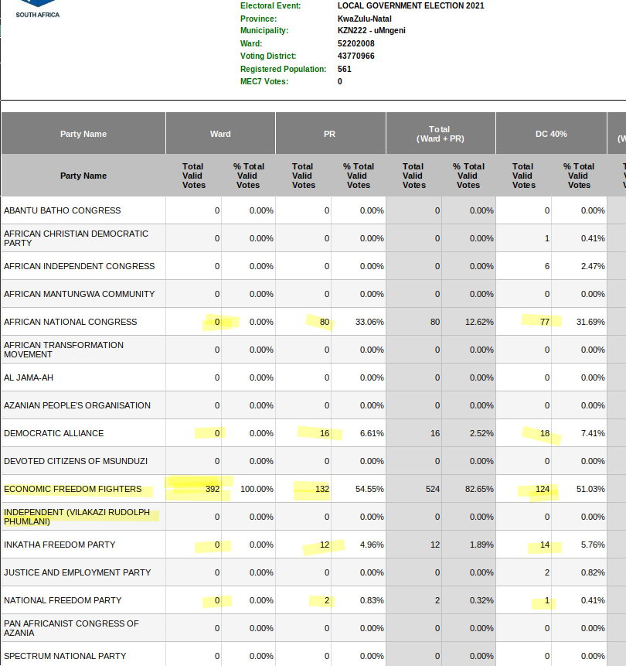Viewport: 626px width, 666px height.
Task: Click the 'DEMOCRATIC ALLIANCE' row label
Action: coord(54,433)
